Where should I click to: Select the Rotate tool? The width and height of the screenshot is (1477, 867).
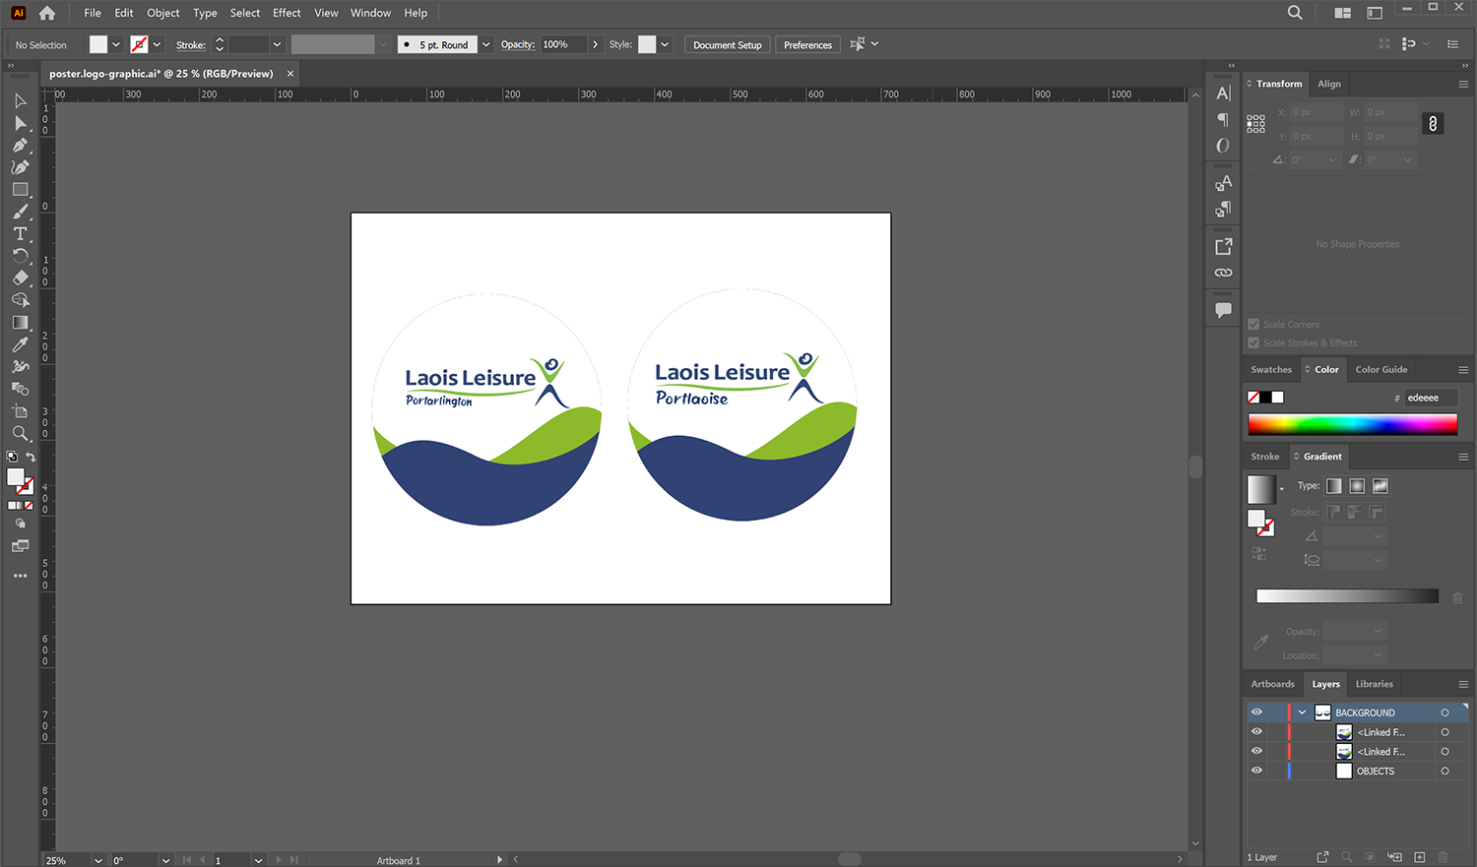pyautogui.click(x=20, y=256)
